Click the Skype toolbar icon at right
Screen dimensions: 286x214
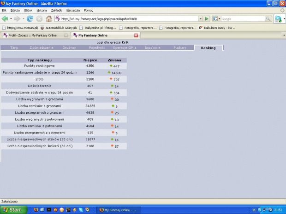[x=278, y=19]
